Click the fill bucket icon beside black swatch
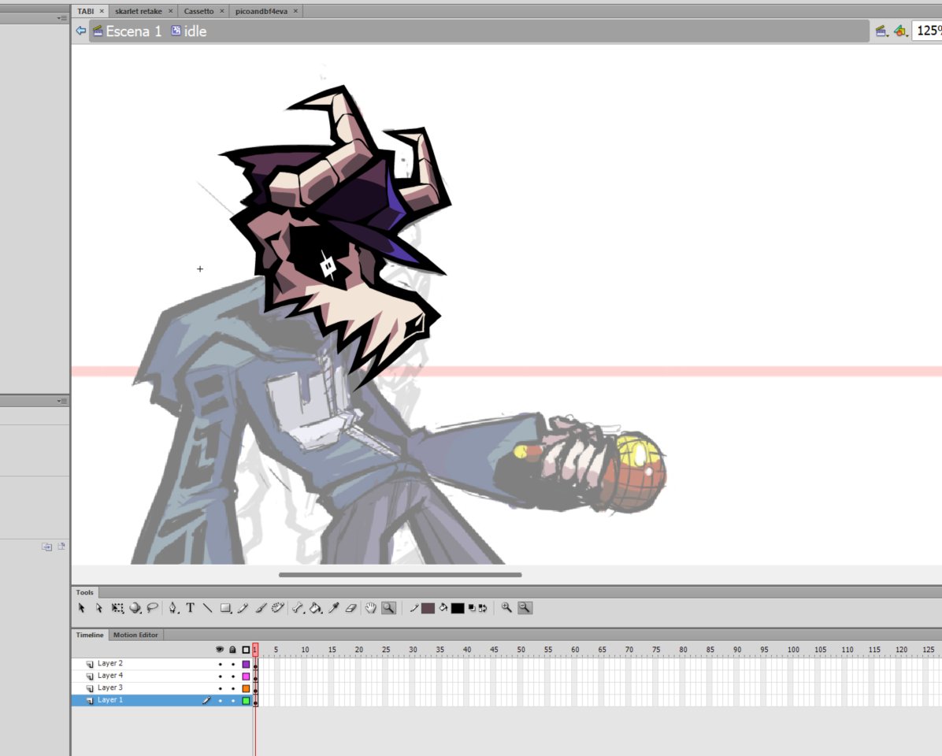The image size is (942, 756). [x=443, y=608]
